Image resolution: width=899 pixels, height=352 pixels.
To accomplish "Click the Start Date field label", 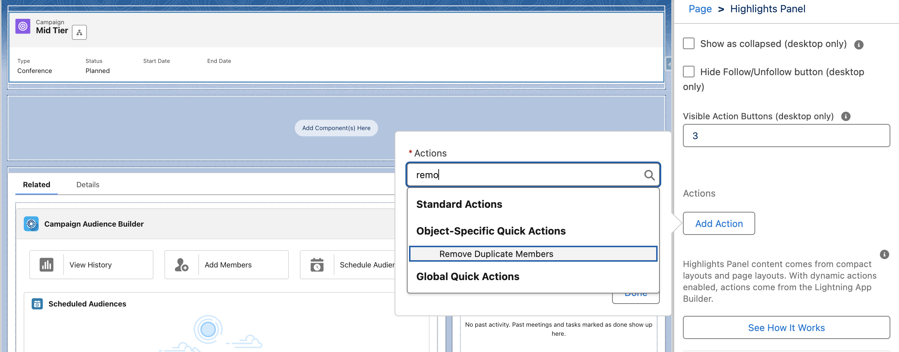I will (x=156, y=61).
